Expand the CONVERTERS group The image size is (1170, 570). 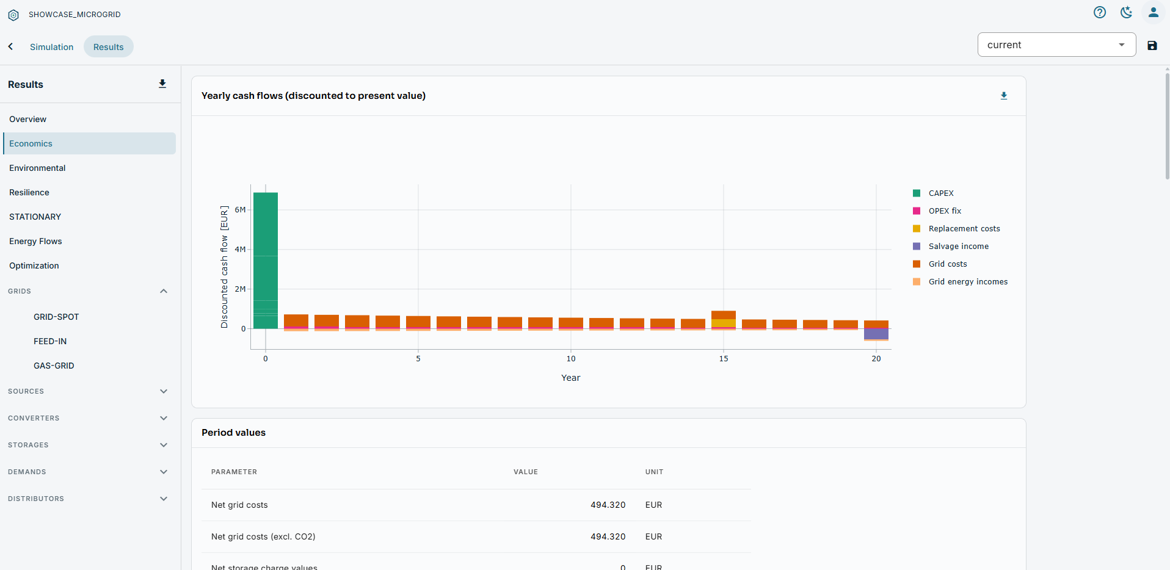[x=89, y=418]
